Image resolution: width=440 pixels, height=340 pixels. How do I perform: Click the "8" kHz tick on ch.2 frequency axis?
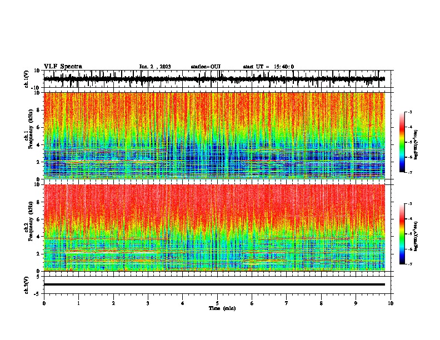coord(39,202)
